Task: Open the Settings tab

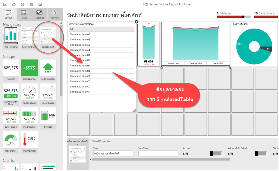Action: coord(39,14)
